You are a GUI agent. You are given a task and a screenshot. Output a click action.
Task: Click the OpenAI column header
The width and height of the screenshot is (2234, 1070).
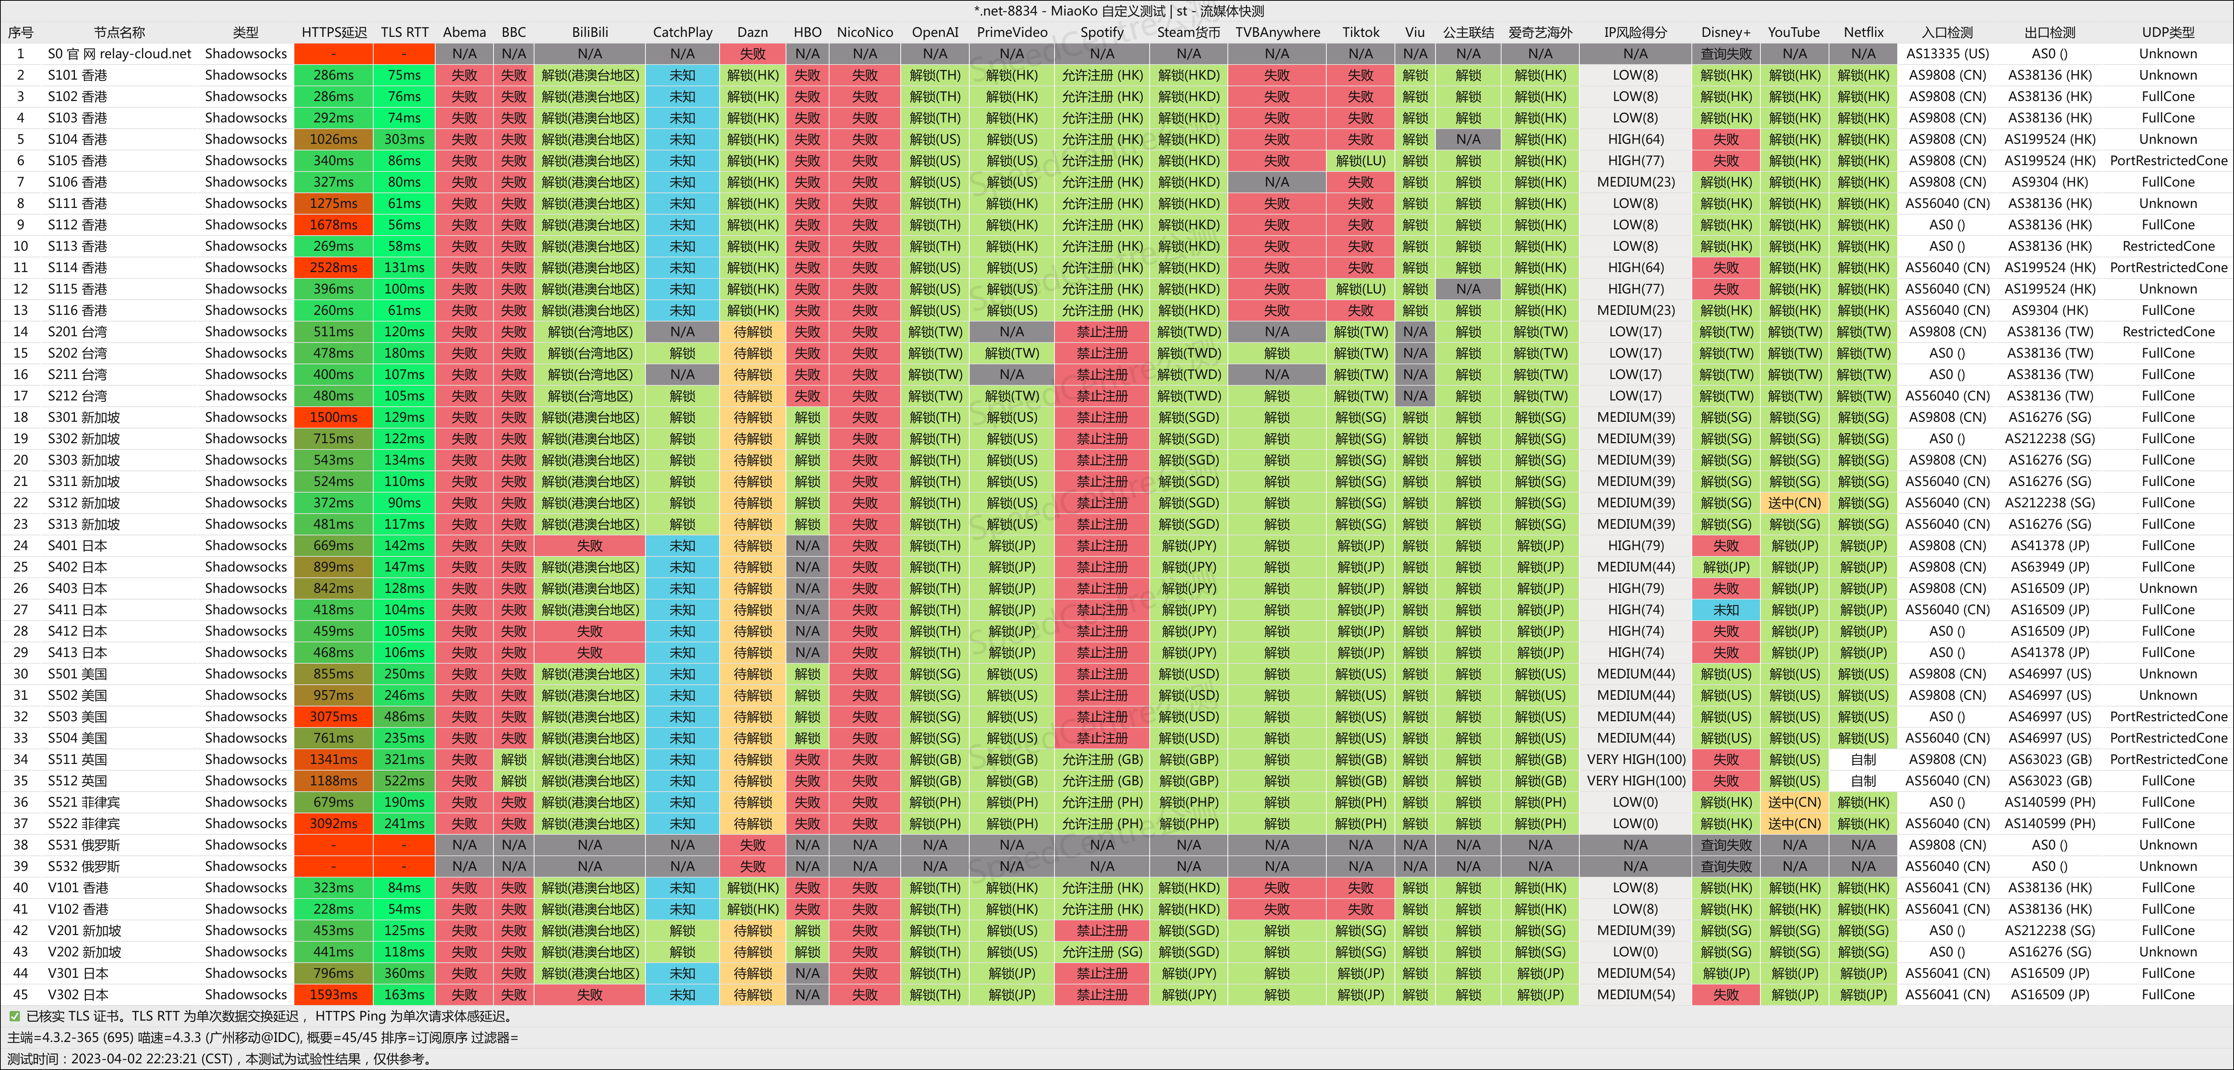click(935, 32)
